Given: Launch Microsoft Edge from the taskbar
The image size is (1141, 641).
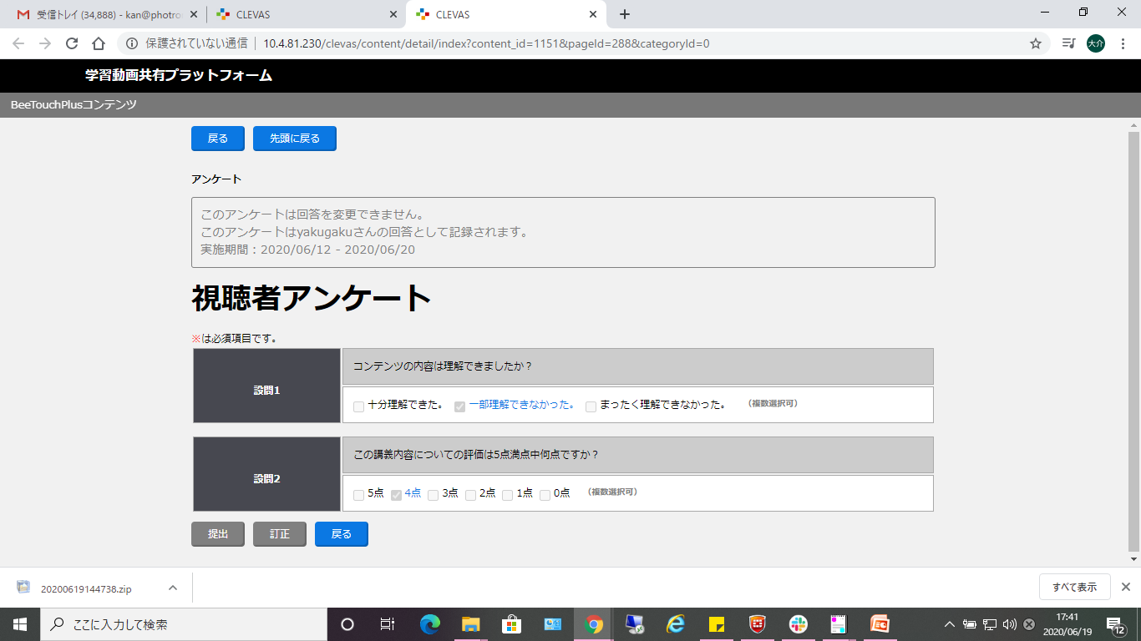Looking at the screenshot, I should (x=429, y=624).
